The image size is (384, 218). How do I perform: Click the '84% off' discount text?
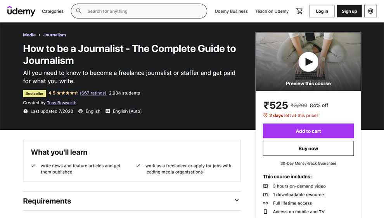(x=319, y=106)
